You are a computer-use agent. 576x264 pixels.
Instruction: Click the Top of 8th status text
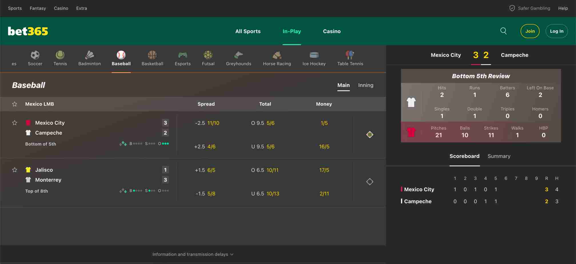(36, 191)
